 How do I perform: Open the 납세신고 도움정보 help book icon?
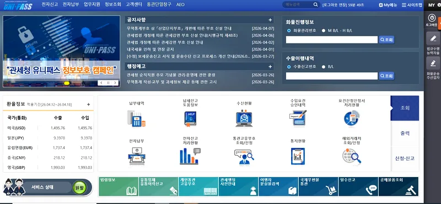click(190, 118)
